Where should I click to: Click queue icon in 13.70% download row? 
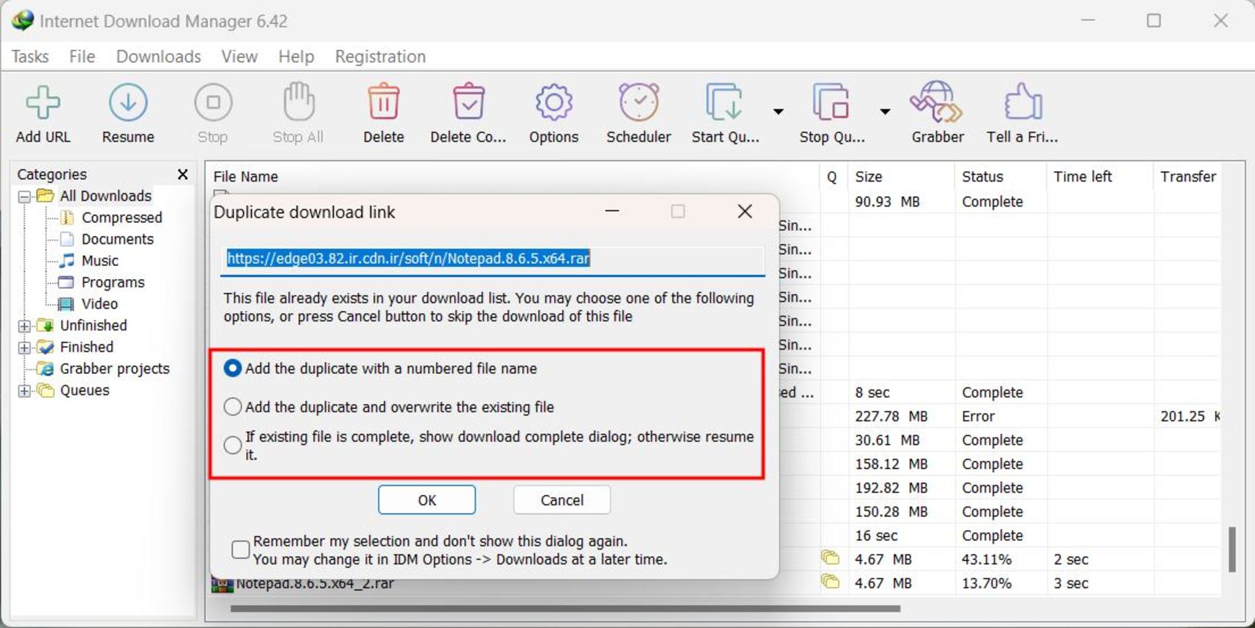coord(830,582)
